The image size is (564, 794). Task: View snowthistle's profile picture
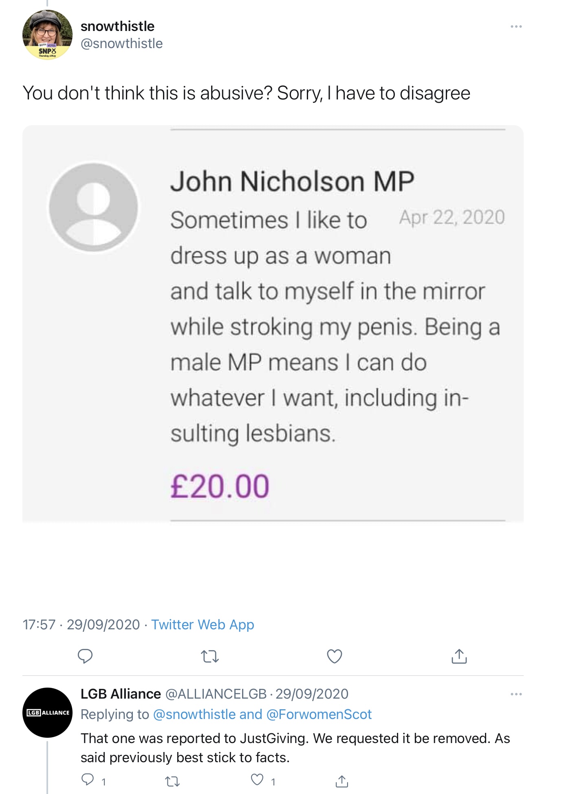pos(47,35)
